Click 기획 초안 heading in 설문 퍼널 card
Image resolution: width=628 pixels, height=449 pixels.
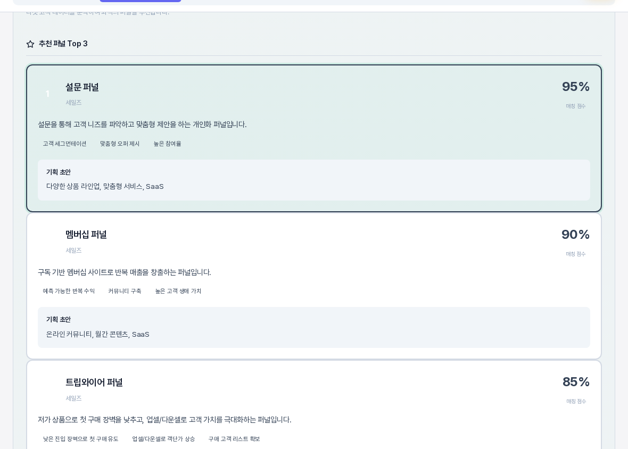pyautogui.click(x=59, y=172)
